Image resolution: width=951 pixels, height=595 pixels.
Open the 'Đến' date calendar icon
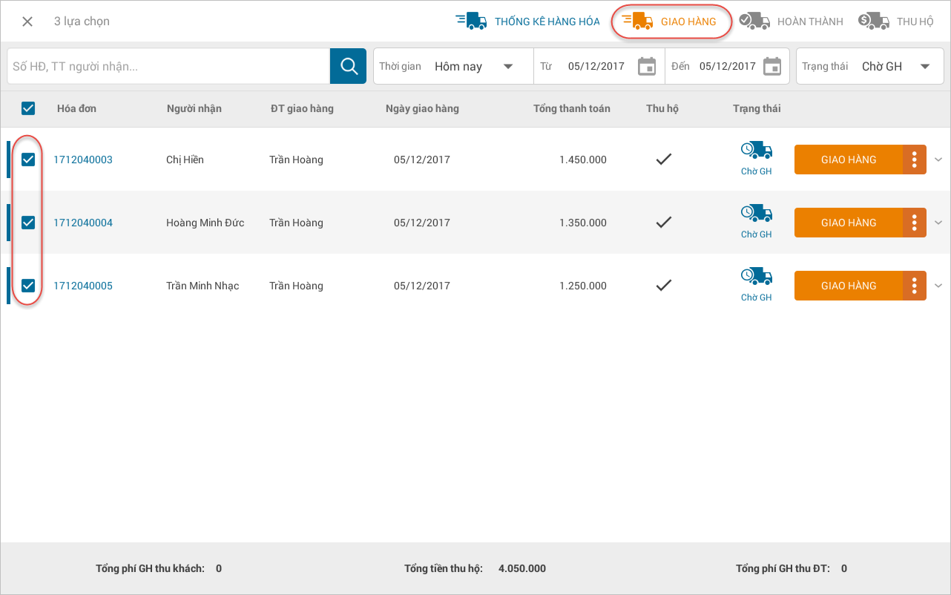pyautogui.click(x=772, y=66)
